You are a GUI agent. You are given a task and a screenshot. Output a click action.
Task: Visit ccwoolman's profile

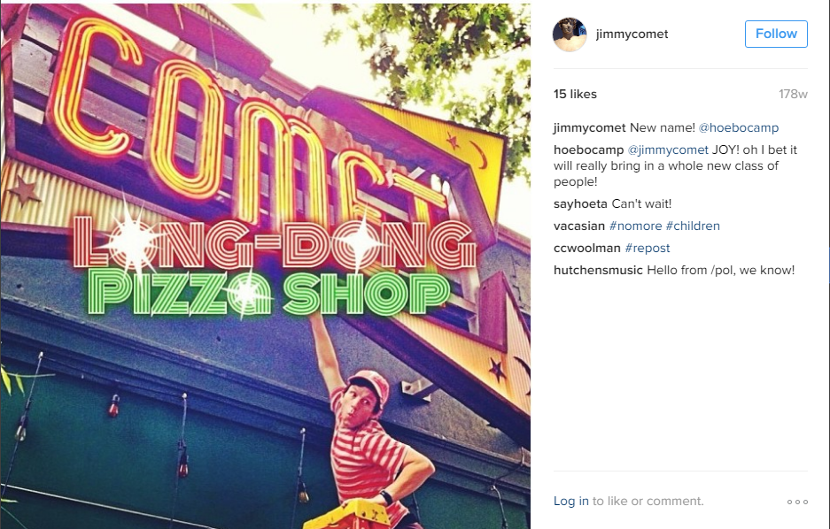[x=587, y=248]
